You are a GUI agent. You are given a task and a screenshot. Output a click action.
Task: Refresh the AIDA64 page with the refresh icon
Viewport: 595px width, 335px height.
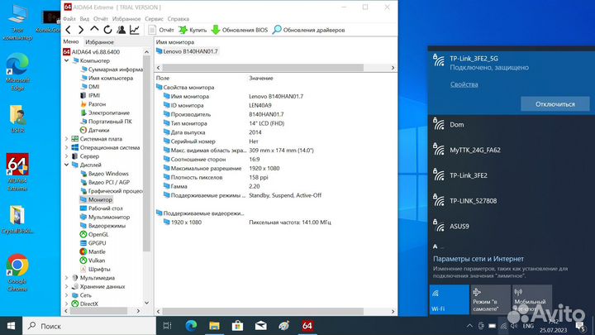[107, 30]
